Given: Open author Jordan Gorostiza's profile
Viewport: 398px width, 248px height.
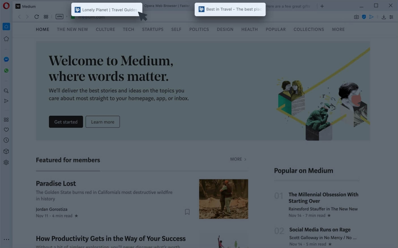Looking at the screenshot, I should [x=52, y=209].
